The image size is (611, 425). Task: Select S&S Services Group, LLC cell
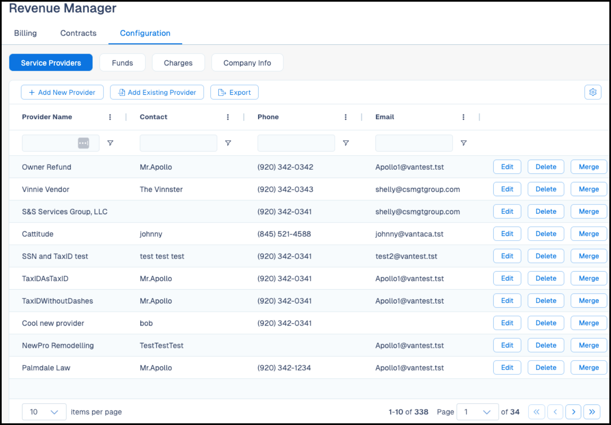65,212
